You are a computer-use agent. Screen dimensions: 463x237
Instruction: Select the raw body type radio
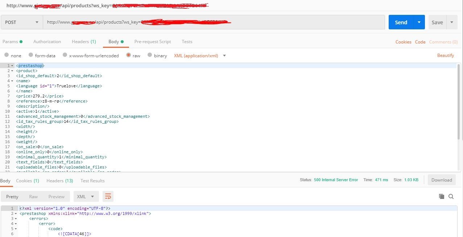click(128, 55)
